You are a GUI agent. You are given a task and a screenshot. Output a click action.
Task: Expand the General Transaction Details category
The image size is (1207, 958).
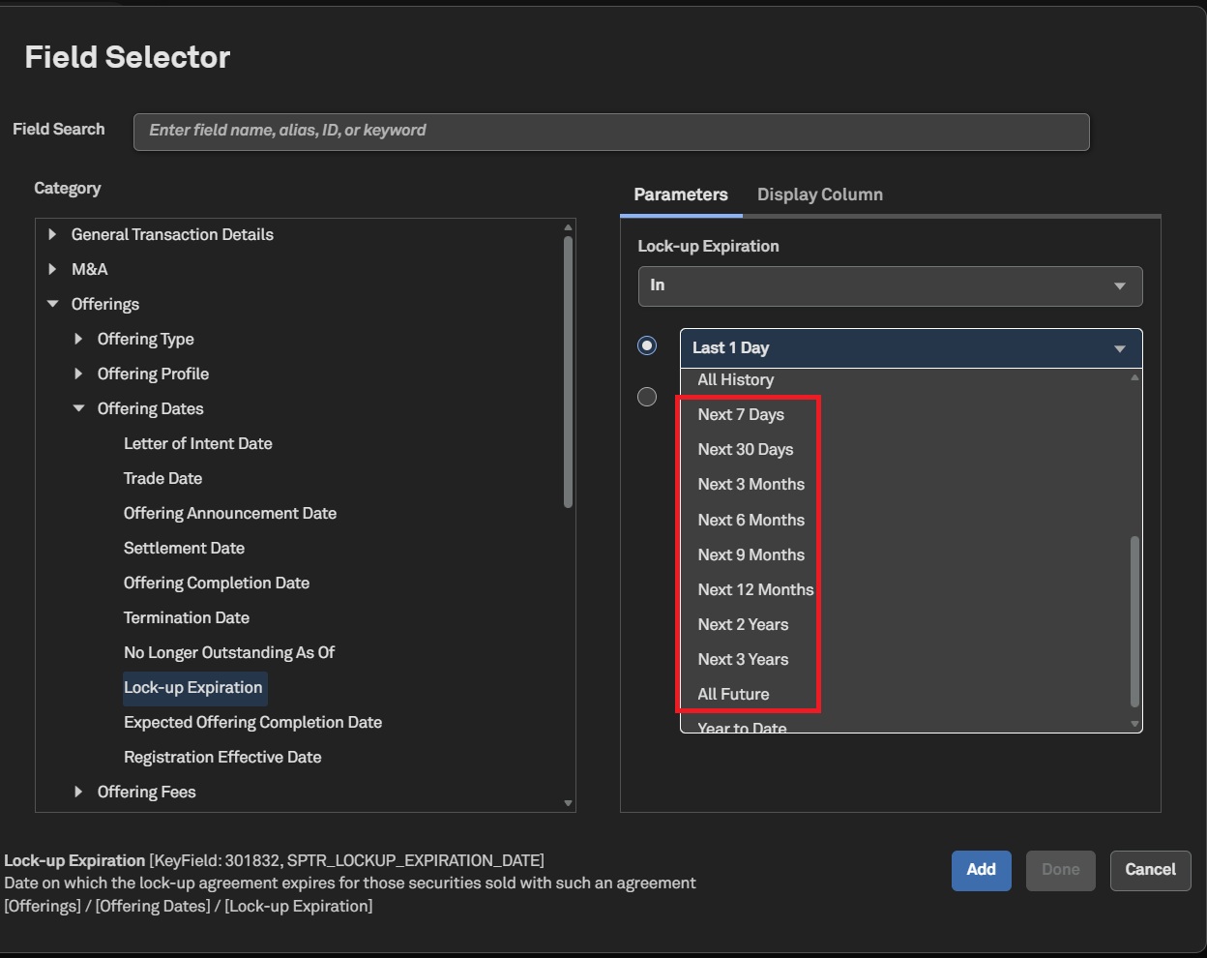pos(52,234)
